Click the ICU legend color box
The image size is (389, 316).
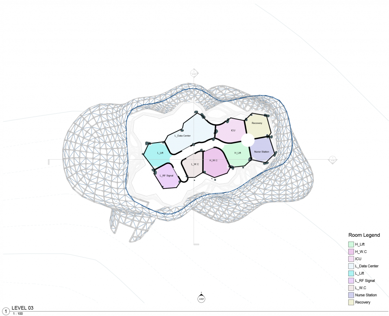[x=351, y=259]
